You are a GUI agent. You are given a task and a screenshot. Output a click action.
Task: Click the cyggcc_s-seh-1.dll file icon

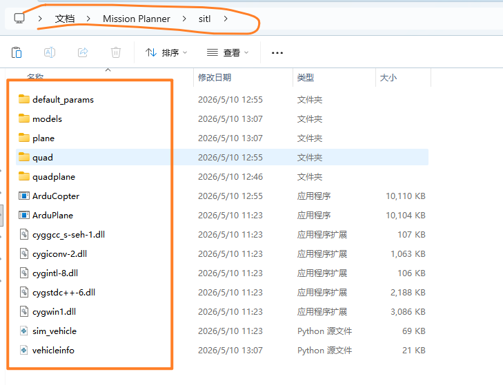24,234
